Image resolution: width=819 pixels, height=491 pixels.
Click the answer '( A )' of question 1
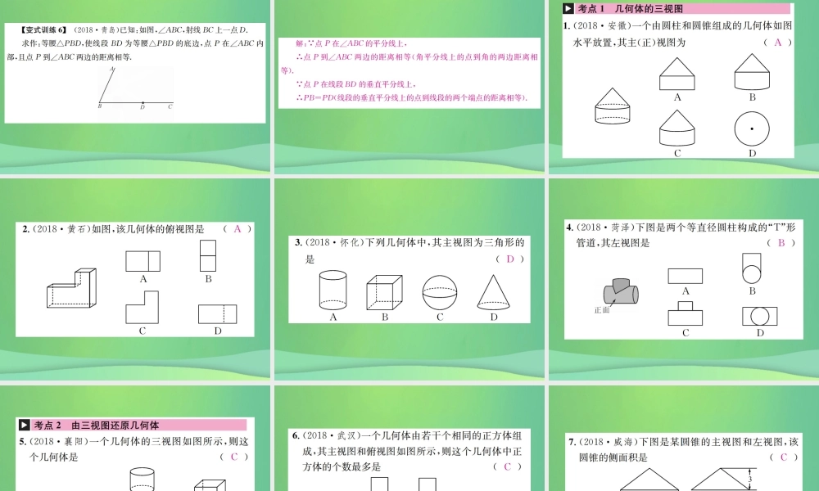(778, 43)
